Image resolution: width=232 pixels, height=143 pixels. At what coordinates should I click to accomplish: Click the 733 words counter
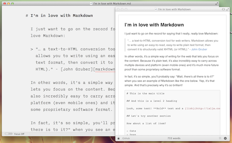(x=174, y=138)
